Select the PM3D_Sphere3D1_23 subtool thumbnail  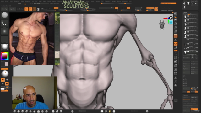(185, 16)
